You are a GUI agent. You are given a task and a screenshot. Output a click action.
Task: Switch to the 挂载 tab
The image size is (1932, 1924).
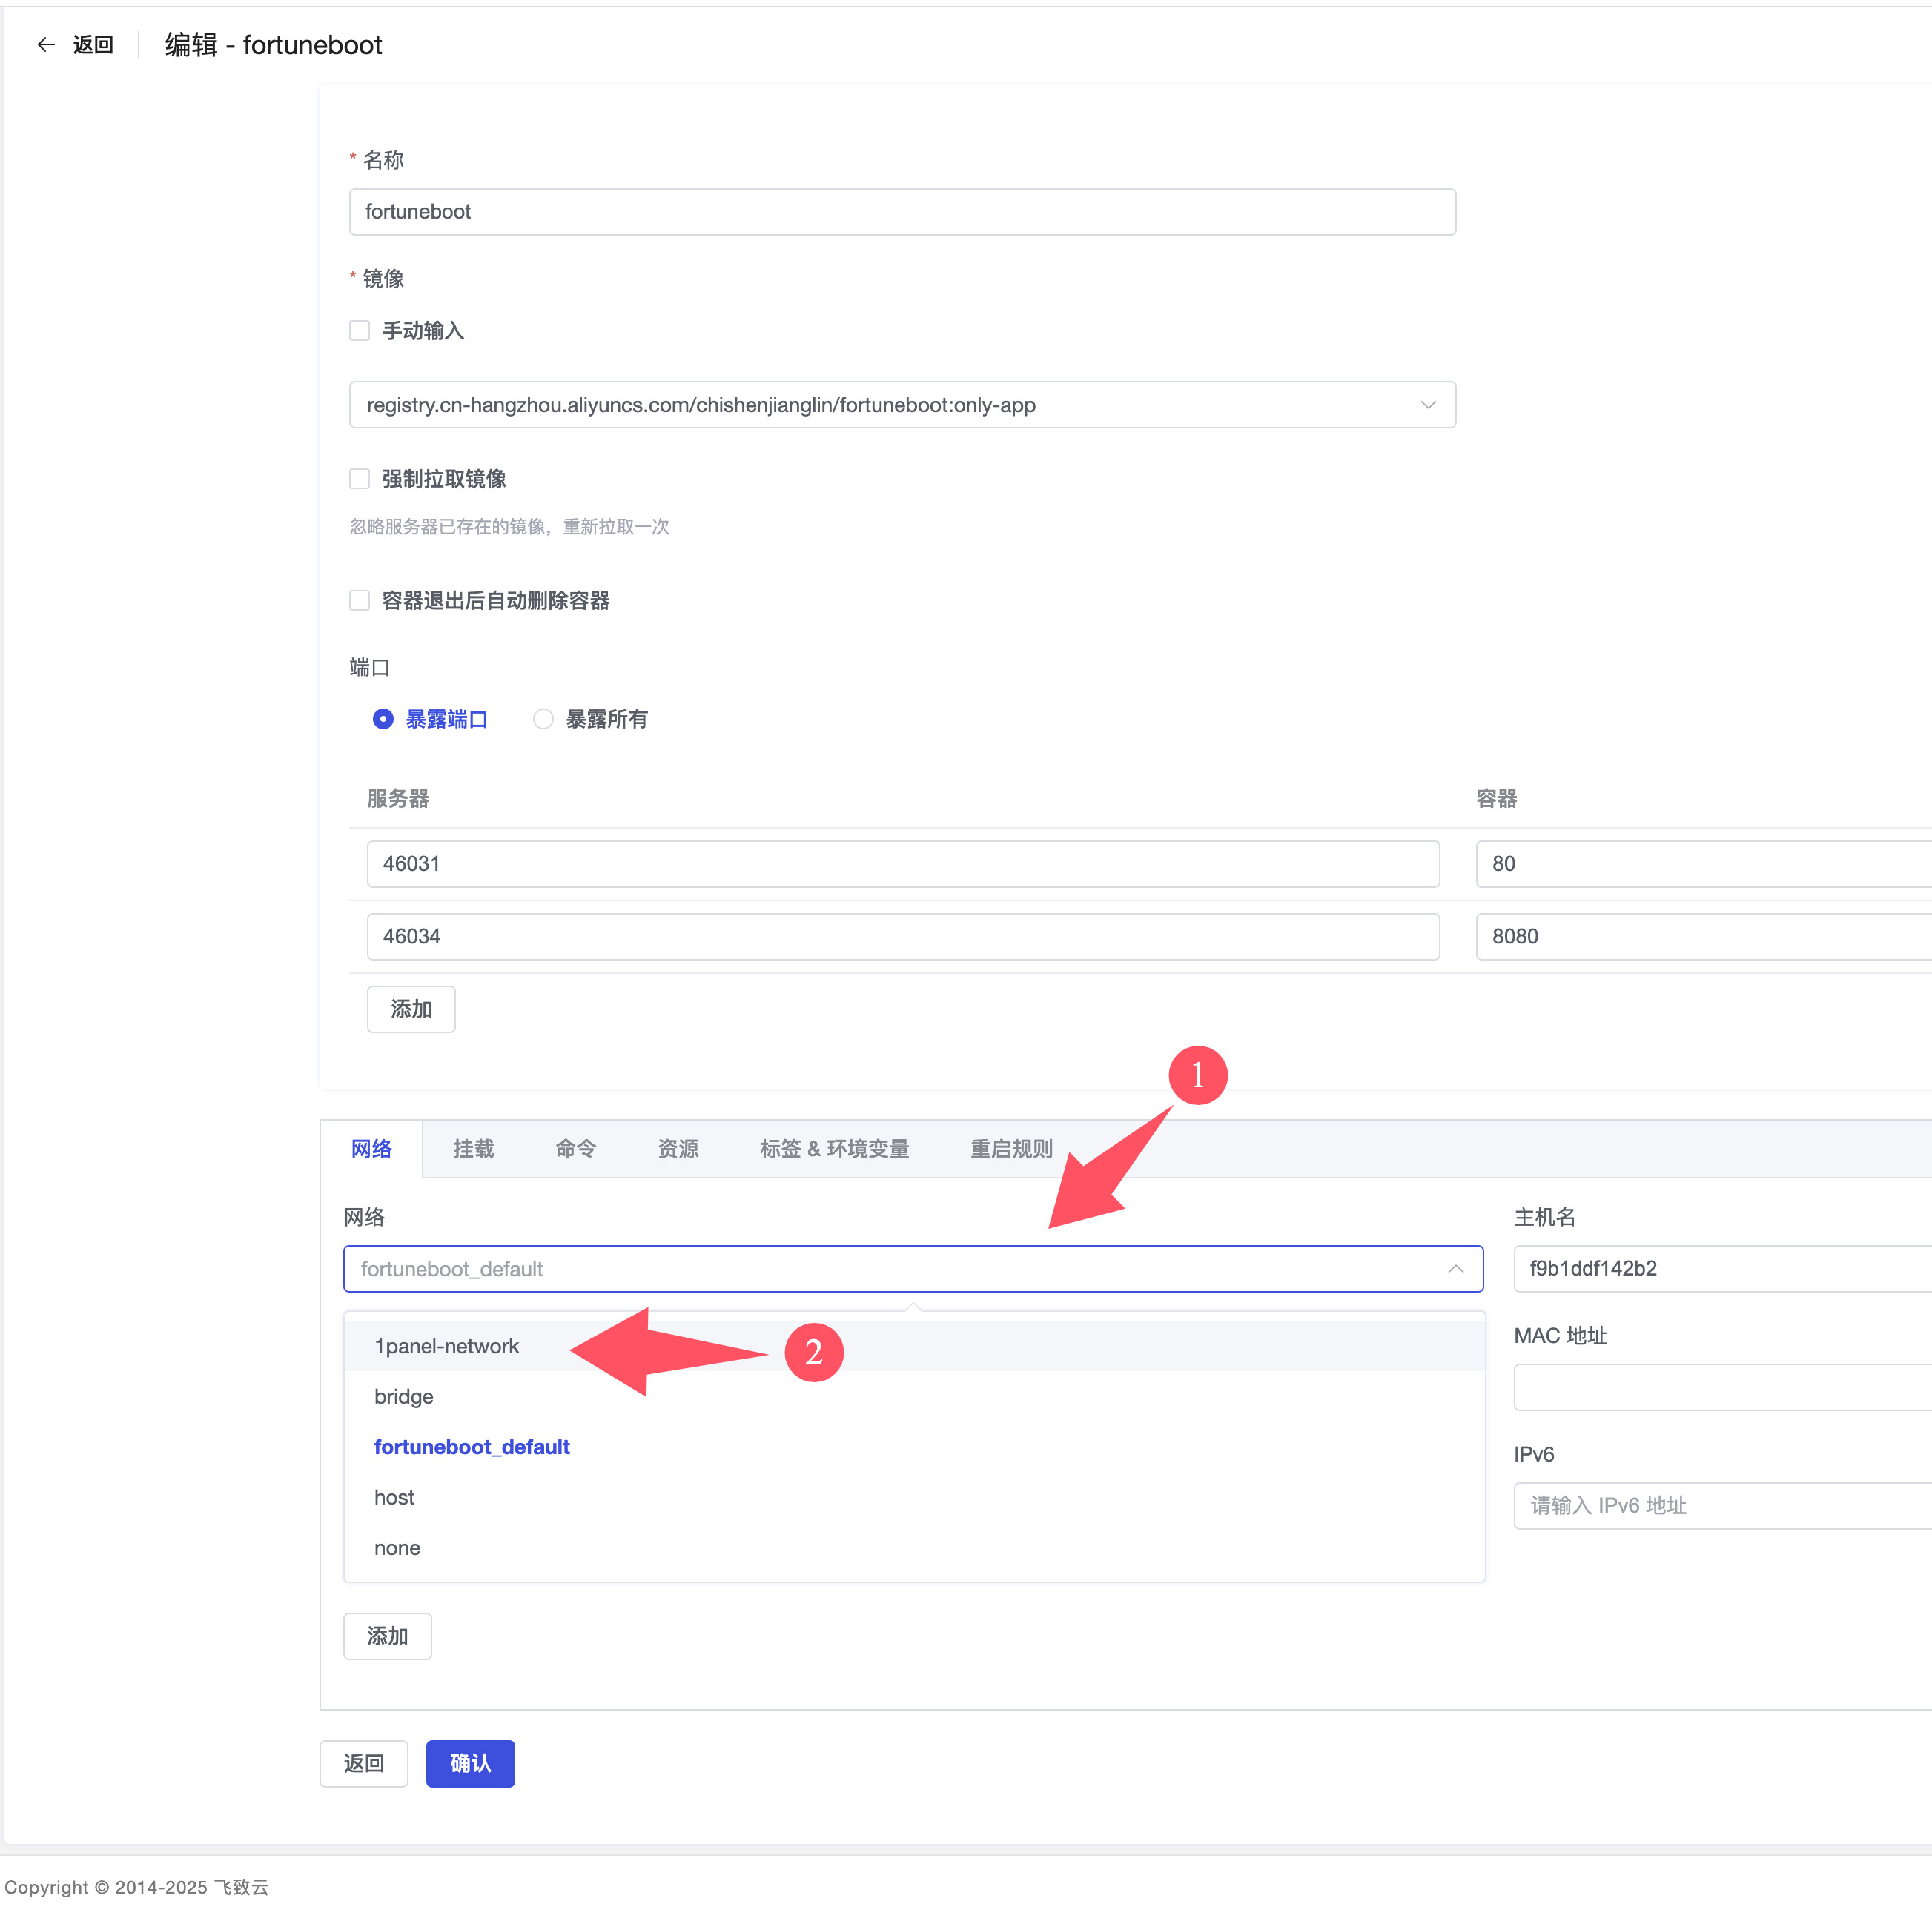473,1149
